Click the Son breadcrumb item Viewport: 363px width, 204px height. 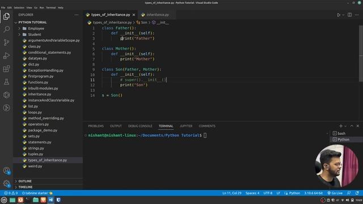coord(142,23)
